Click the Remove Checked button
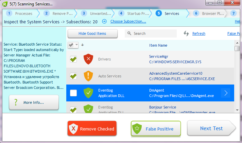The width and height of the screenshot is (242, 143). click(92, 128)
